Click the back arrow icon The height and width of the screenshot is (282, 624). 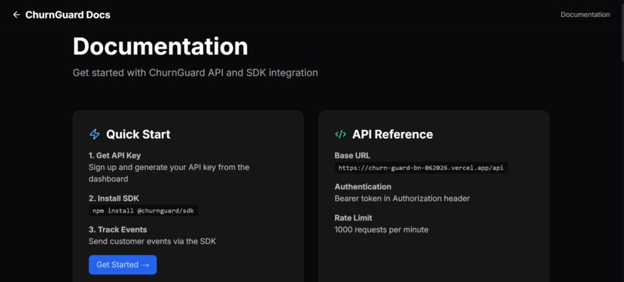coord(16,15)
